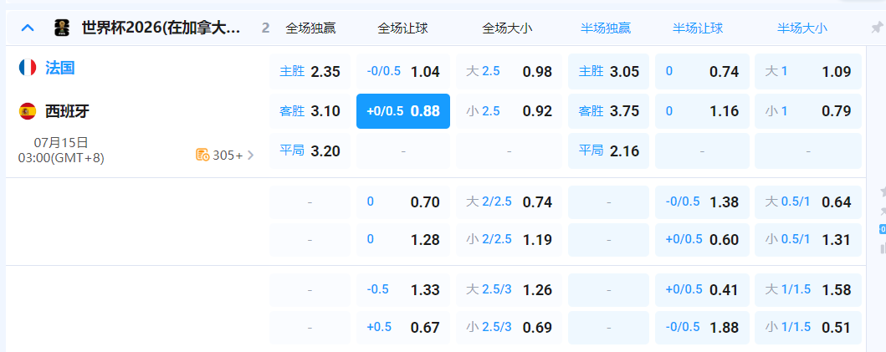Screen dimensions: 886x352
Task: Select the 半场让球 column header
Action: [698, 28]
